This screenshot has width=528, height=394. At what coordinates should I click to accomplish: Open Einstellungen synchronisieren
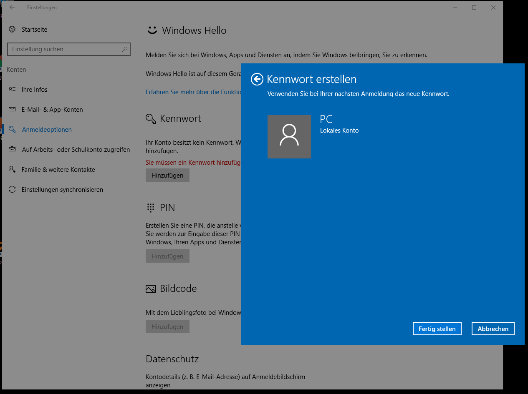tap(56, 190)
